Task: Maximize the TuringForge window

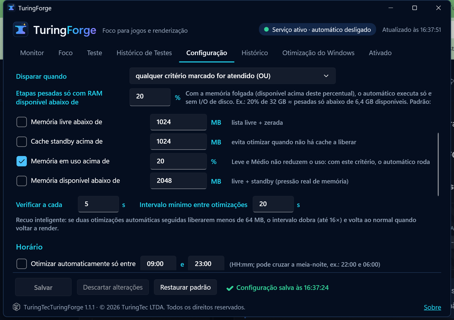Action: pos(414,8)
